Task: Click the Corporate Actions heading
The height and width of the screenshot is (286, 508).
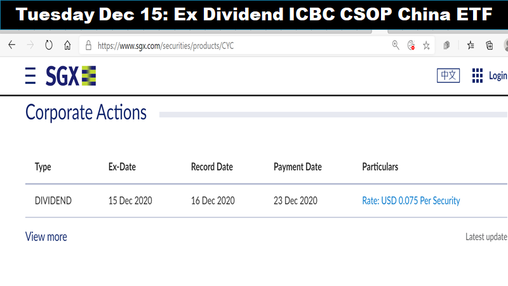Action: click(x=86, y=112)
